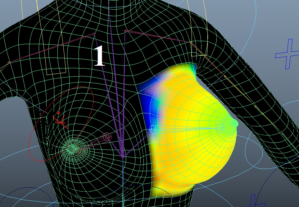Select the purple chest root joint where bones converge
The width and height of the screenshot is (299, 207).
pyautogui.click(x=123, y=157)
